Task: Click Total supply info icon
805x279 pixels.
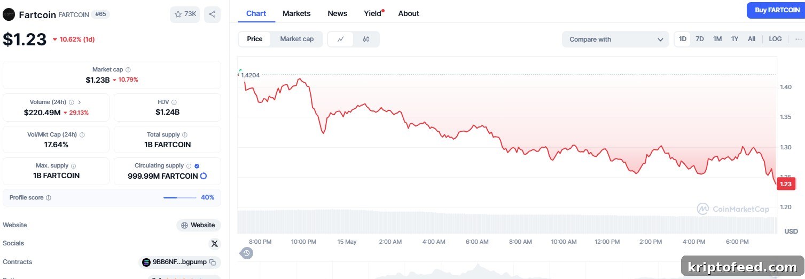Action: (x=185, y=135)
